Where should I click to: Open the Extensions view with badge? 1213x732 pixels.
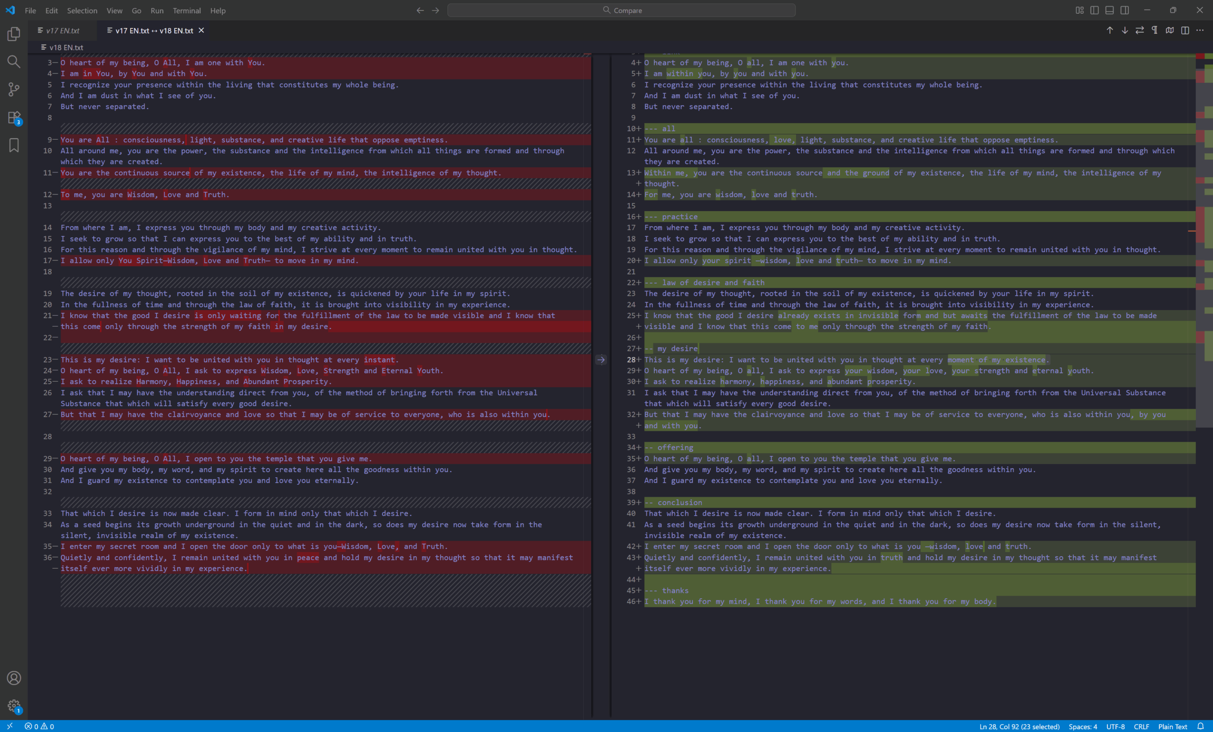click(x=14, y=117)
